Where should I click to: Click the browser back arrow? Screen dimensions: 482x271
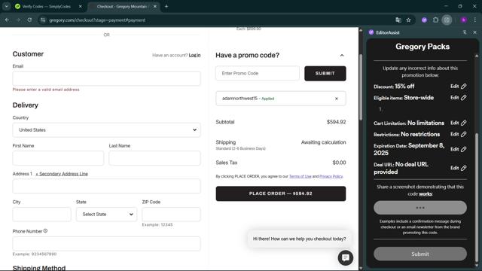pos(7,20)
